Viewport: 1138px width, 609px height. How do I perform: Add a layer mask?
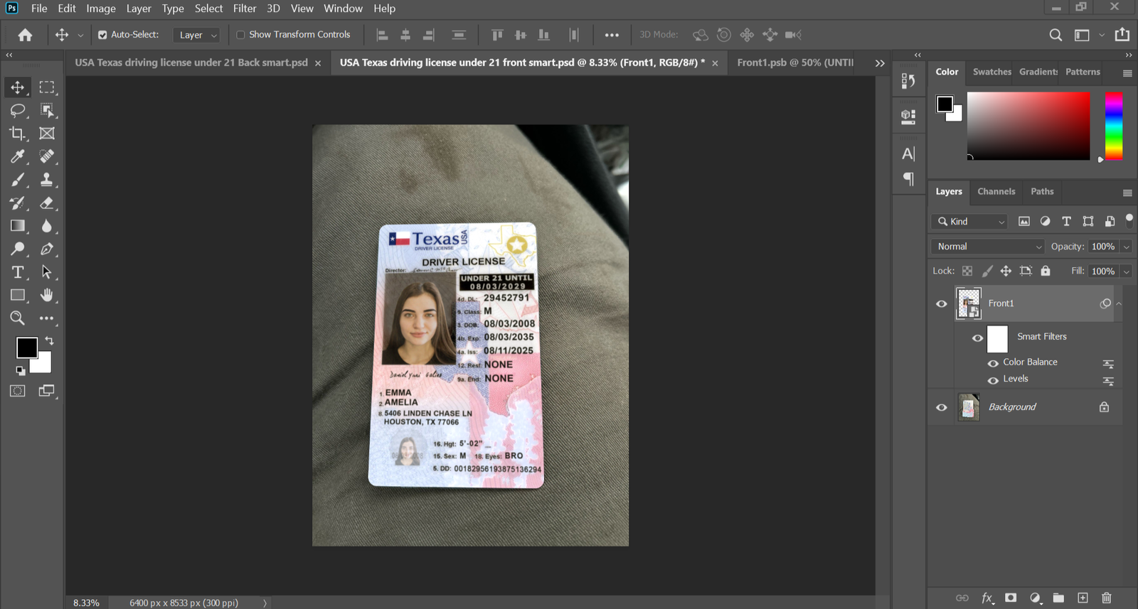1011,598
